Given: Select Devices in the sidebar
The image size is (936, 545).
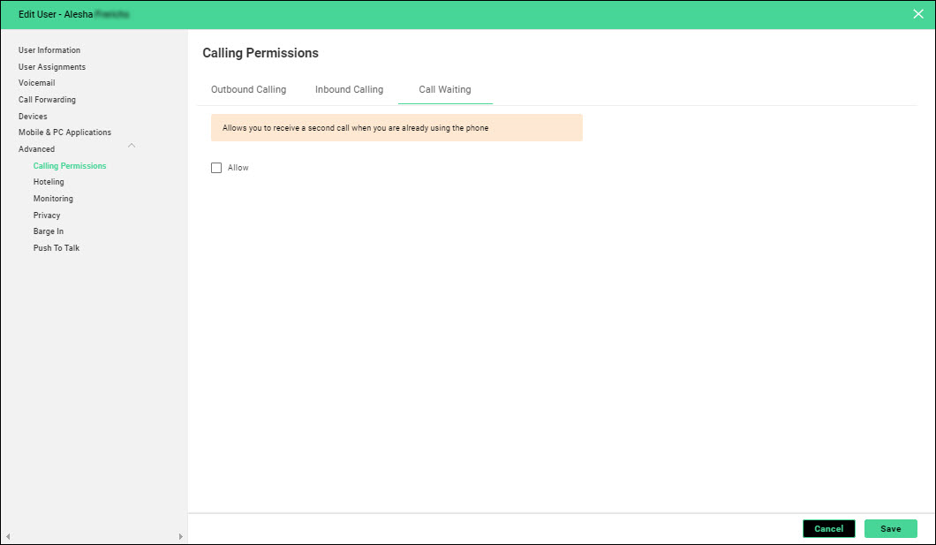Looking at the screenshot, I should coord(33,117).
